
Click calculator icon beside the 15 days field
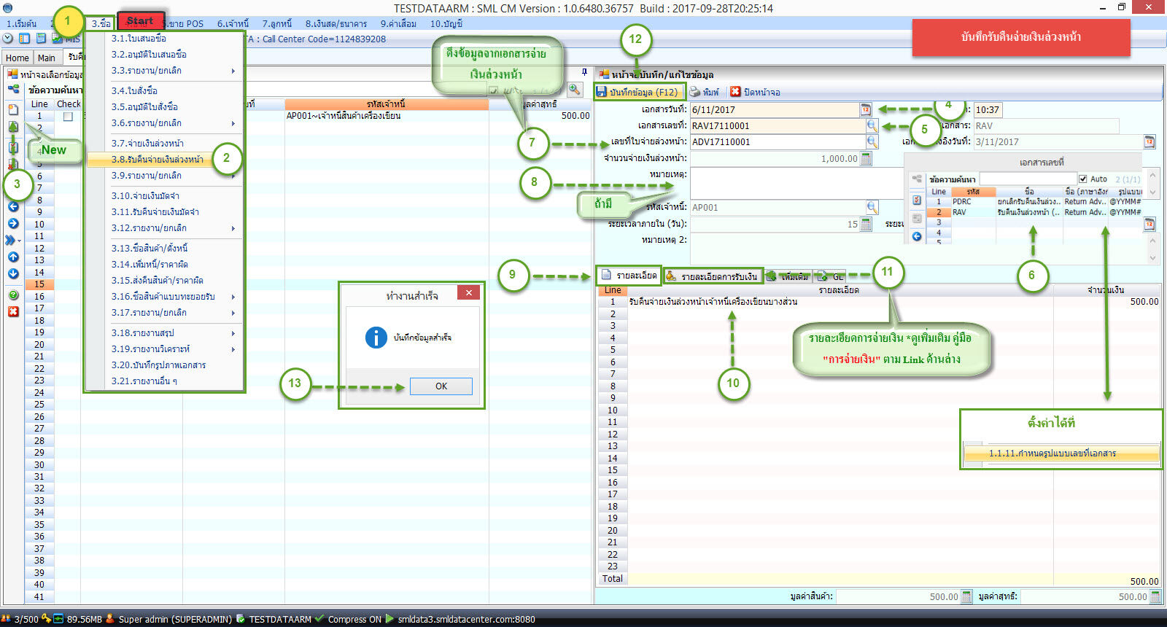(x=866, y=224)
